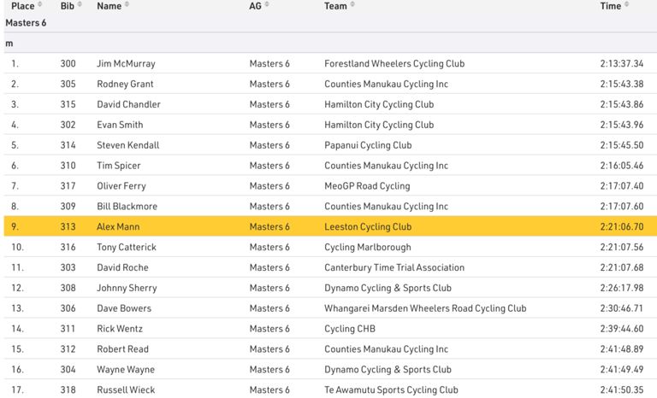Image resolution: width=657 pixels, height=398 pixels.
Task: Select place number 5.
Action: pyautogui.click(x=15, y=145)
